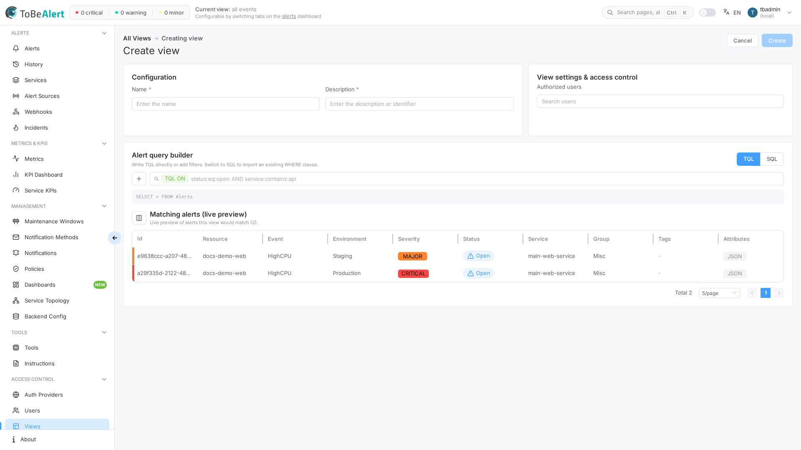Open the Incidents flame icon
Screen dimensions: 801x450
click(x=16, y=127)
